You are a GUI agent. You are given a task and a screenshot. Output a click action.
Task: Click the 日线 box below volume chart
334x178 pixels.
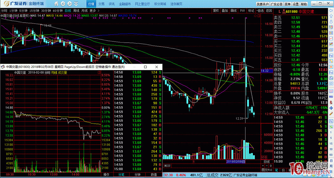[267, 162]
